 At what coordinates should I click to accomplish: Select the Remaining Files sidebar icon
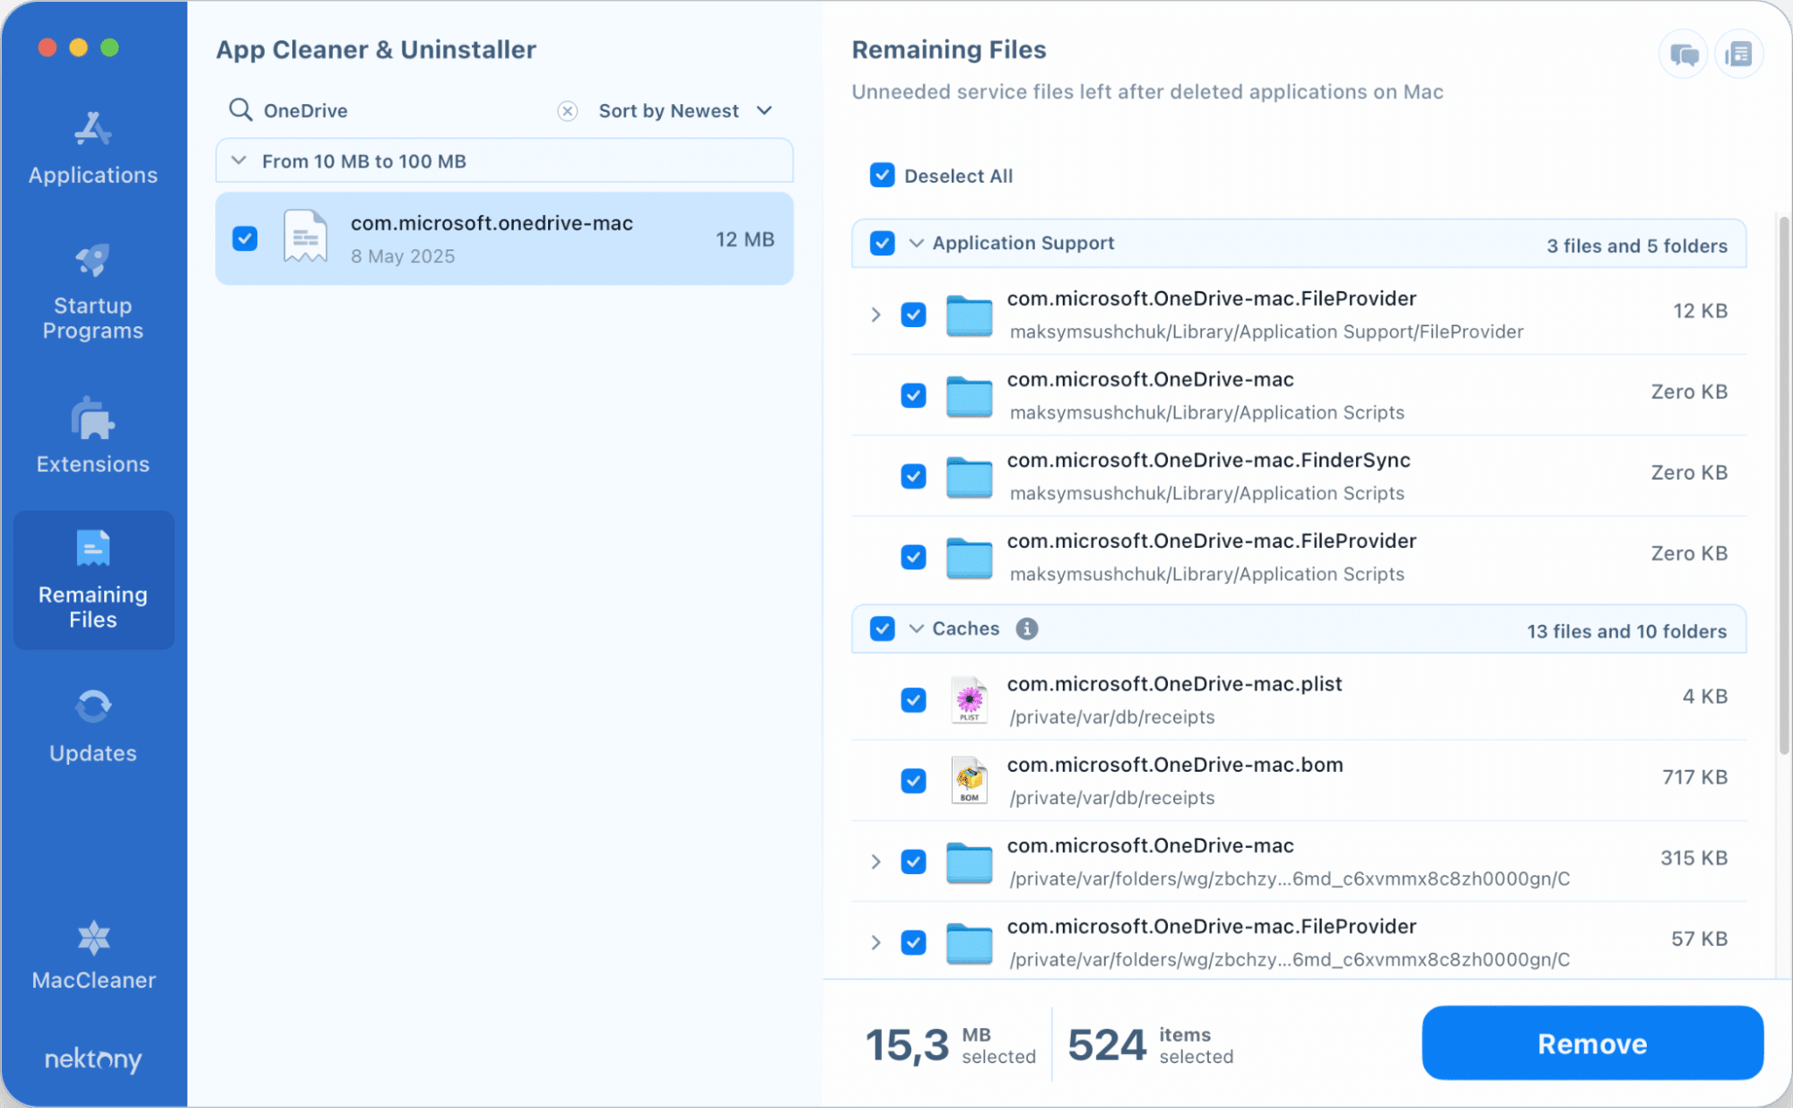(x=92, y=578)
